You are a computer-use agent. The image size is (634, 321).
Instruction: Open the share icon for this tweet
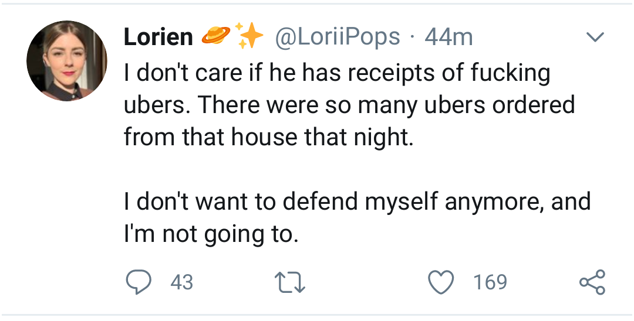592,282
